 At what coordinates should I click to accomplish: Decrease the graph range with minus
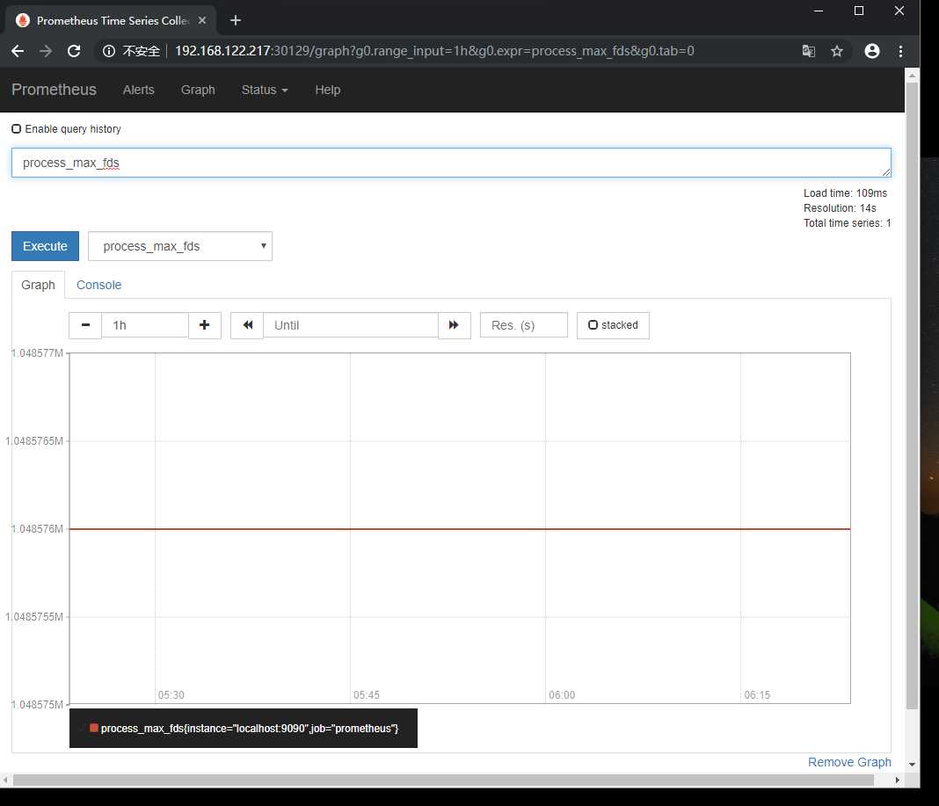point(85,325)
